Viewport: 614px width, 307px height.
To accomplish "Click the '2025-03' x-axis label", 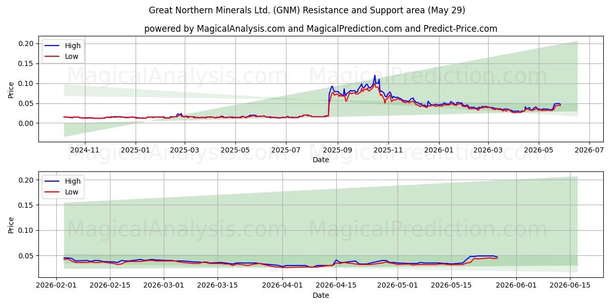I will pos(185,150).
